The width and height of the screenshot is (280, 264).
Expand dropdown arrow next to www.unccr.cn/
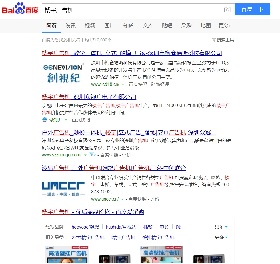(x=122, y=199)
